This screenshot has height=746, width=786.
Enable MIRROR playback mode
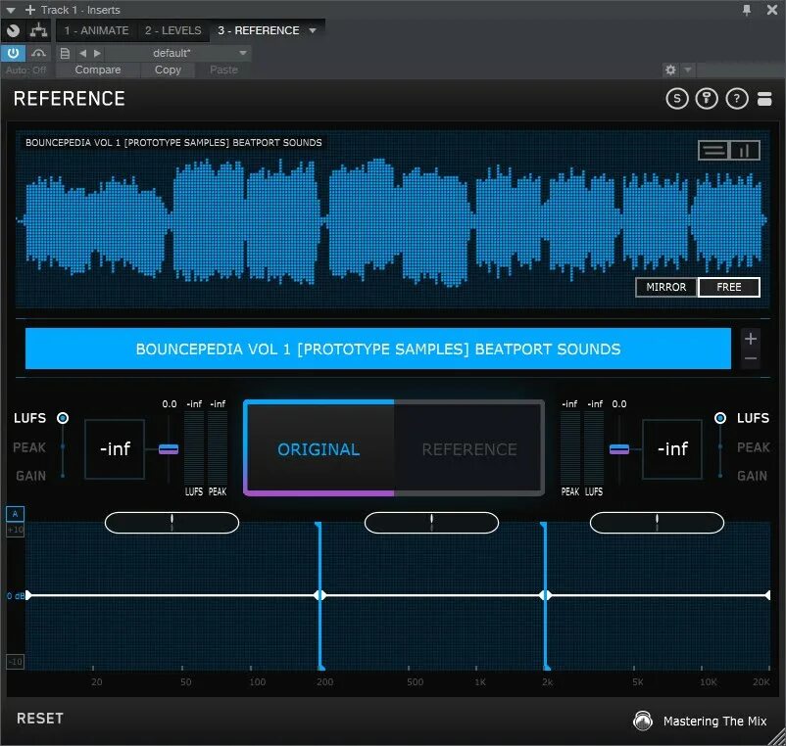coord(665,287)
